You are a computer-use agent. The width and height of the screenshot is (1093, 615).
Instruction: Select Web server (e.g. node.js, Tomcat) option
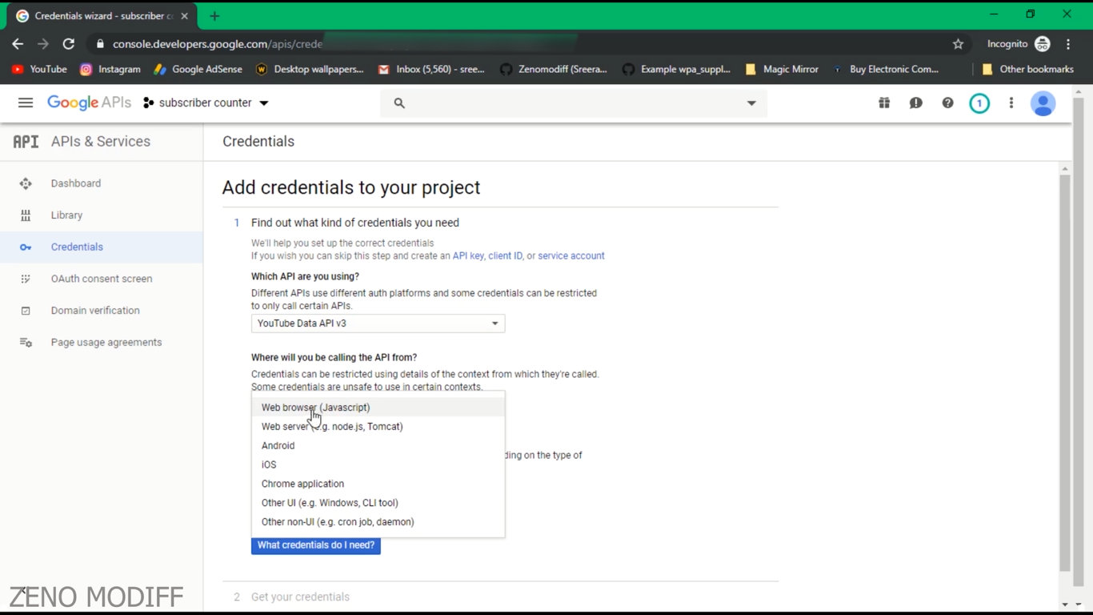click(378, 427)
